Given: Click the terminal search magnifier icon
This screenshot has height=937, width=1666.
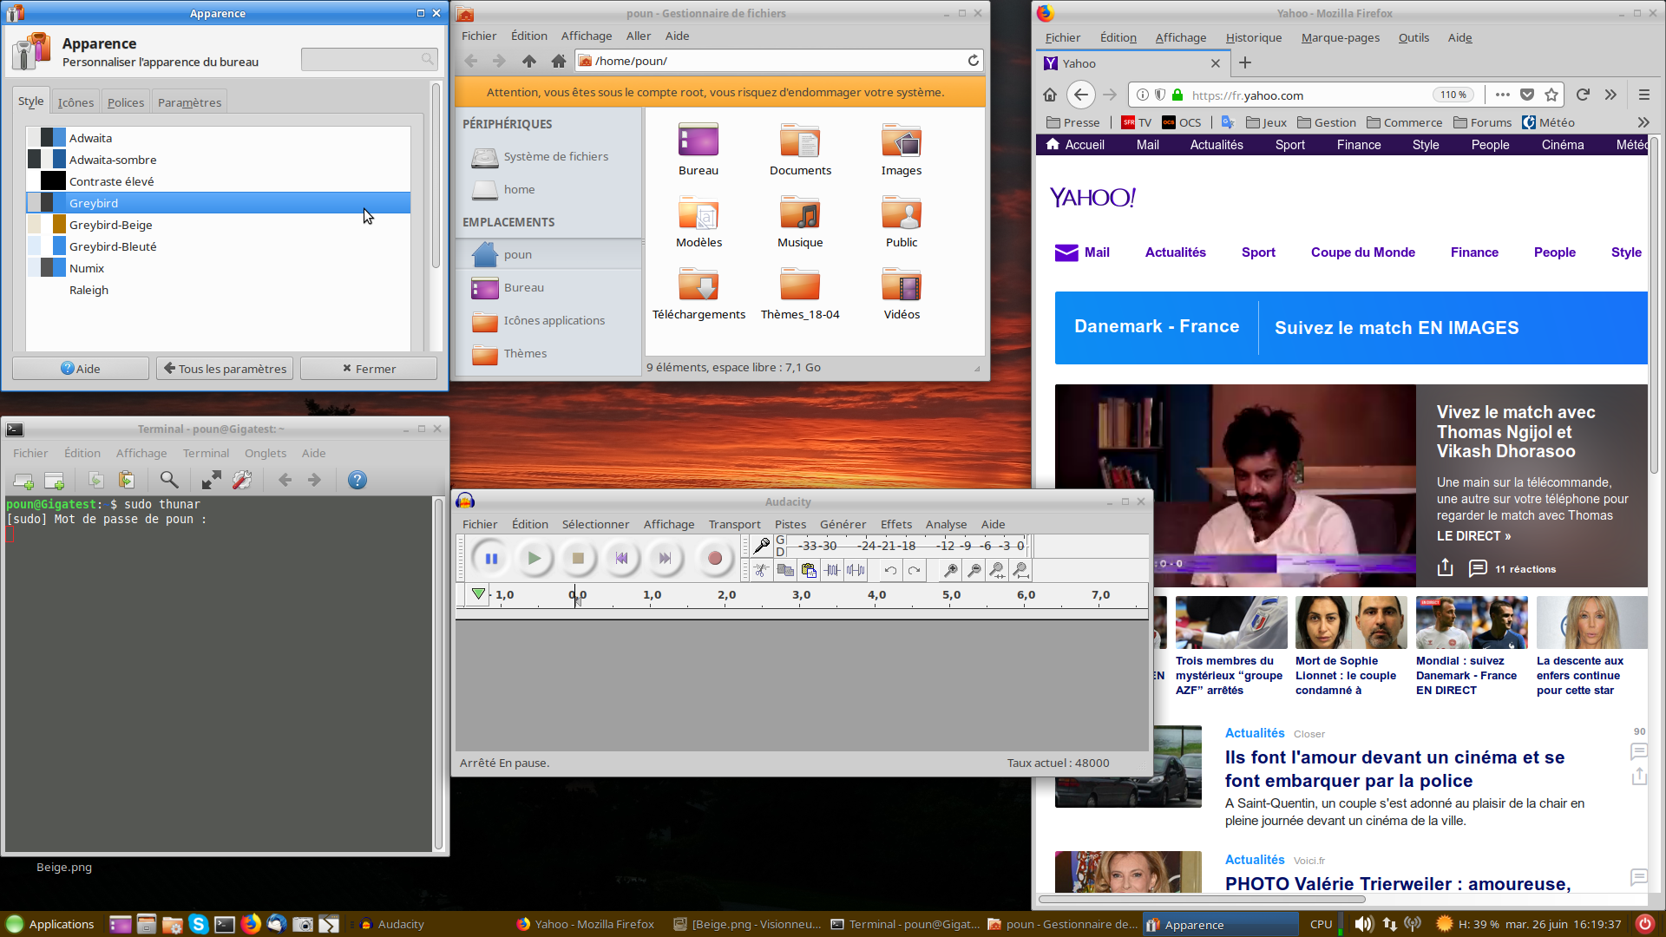Looking at the screenshot, I should tap(169, 480).
